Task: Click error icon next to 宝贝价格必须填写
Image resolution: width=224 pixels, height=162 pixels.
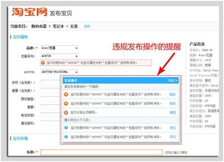Action: (x=66, y=112)
